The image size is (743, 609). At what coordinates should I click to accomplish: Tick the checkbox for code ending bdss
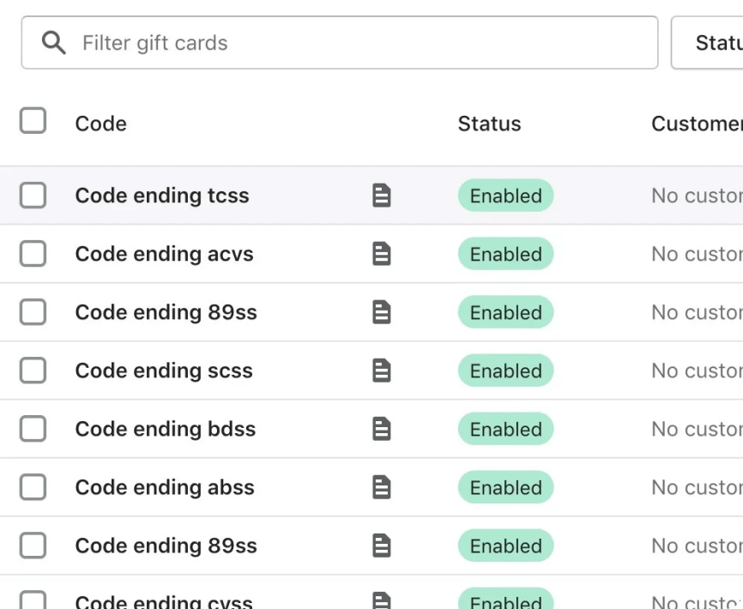tap(33, 429)
